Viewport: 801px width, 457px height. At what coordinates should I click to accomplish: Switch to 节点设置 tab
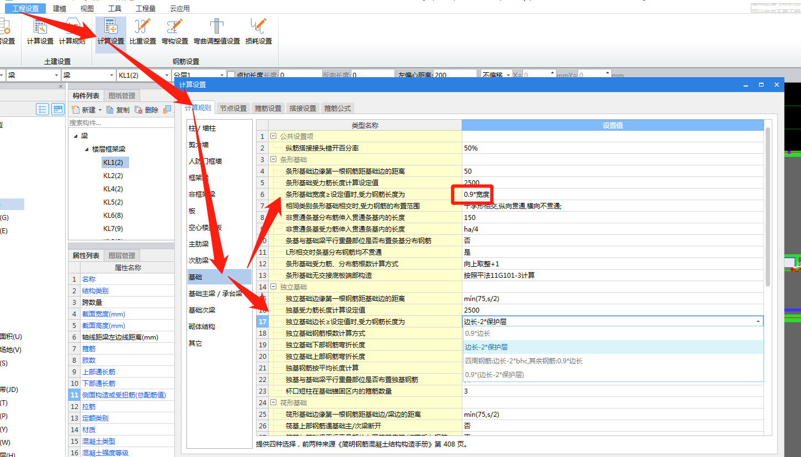(233, 109)
